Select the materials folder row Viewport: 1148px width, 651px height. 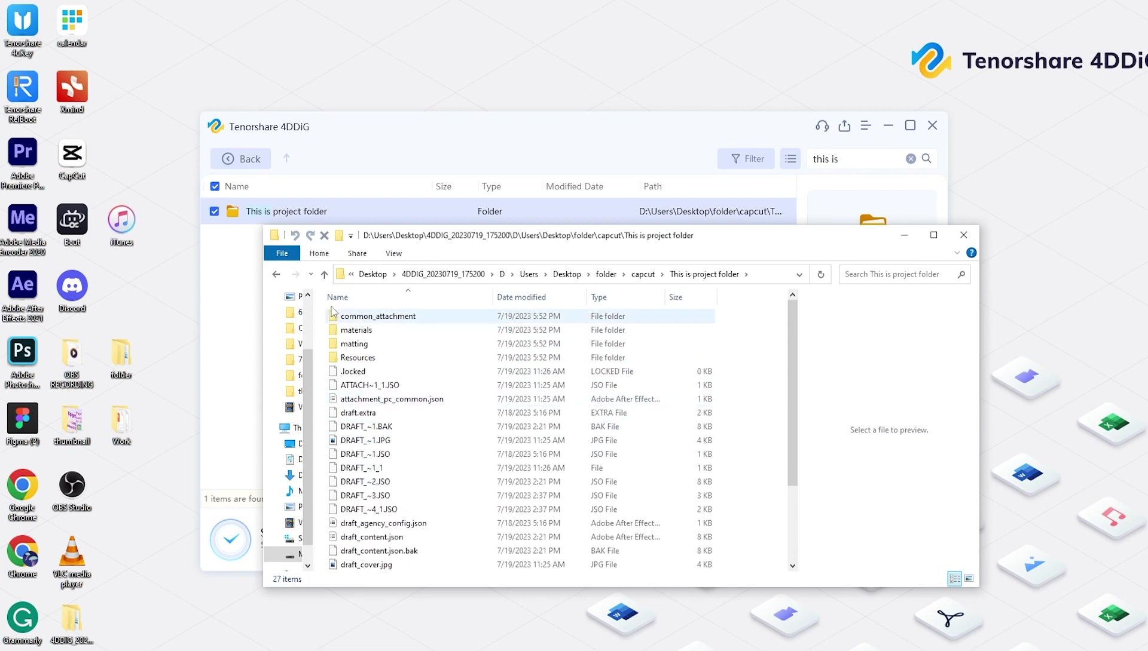point(520,330)
